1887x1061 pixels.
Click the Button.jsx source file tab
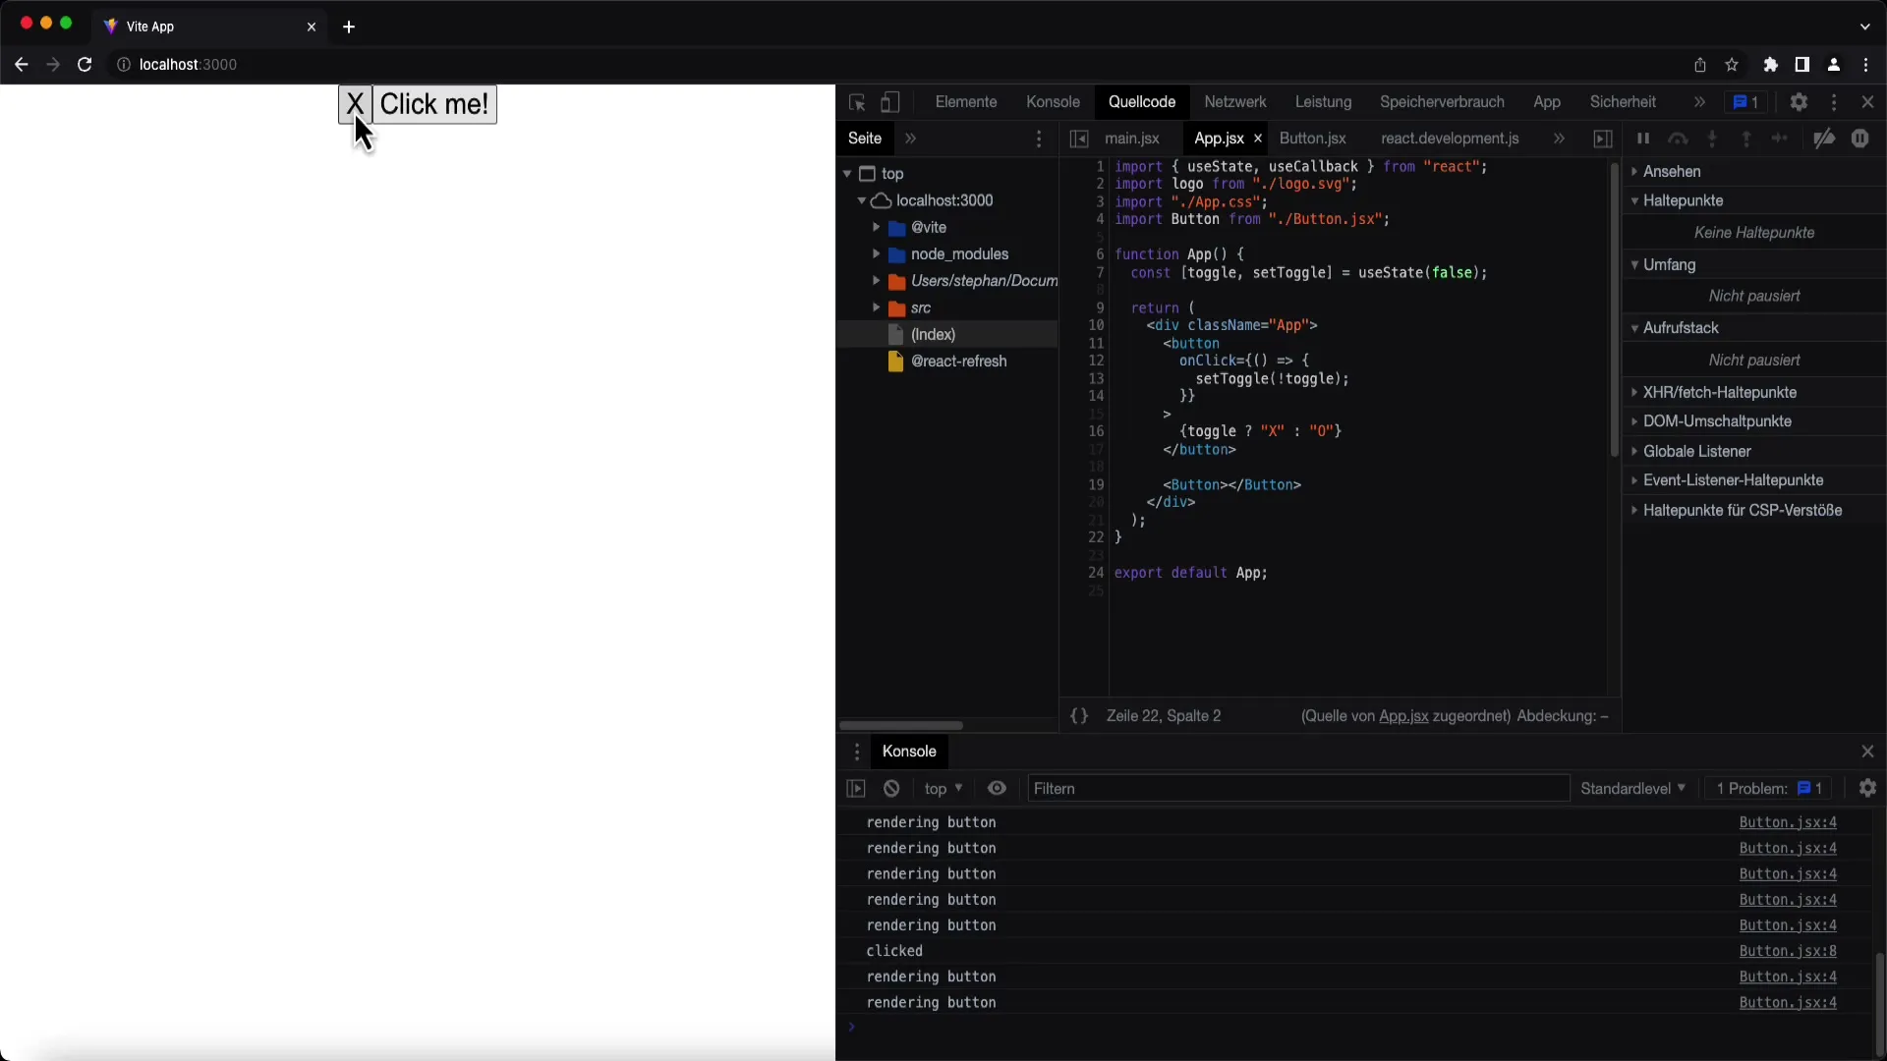[x=1312, y=139]
